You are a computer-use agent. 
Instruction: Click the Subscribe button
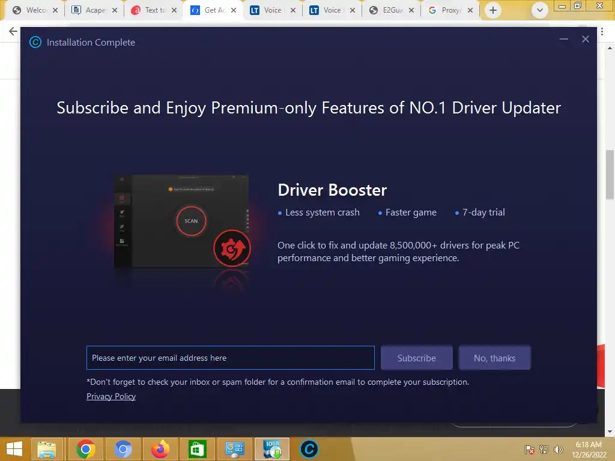coord(417,358)
